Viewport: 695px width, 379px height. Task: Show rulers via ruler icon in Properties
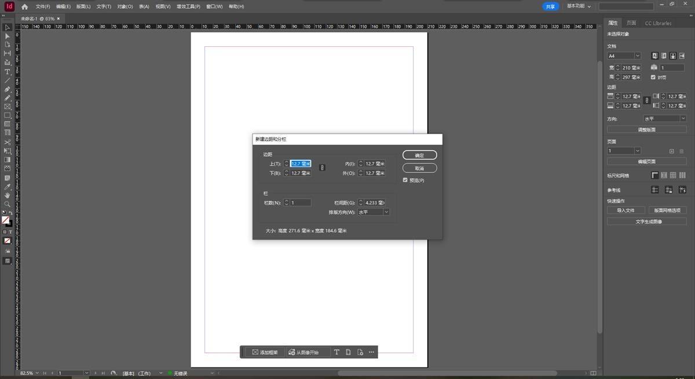click(655, 175)
